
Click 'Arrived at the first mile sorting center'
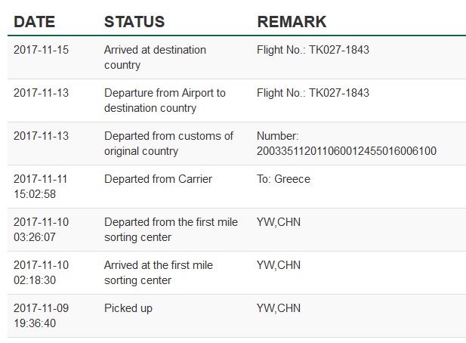click(159, 273)
